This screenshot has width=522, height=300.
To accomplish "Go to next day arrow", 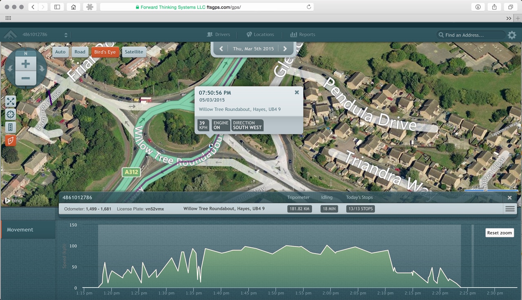I will pyautogui.click(x=285, y=49).
